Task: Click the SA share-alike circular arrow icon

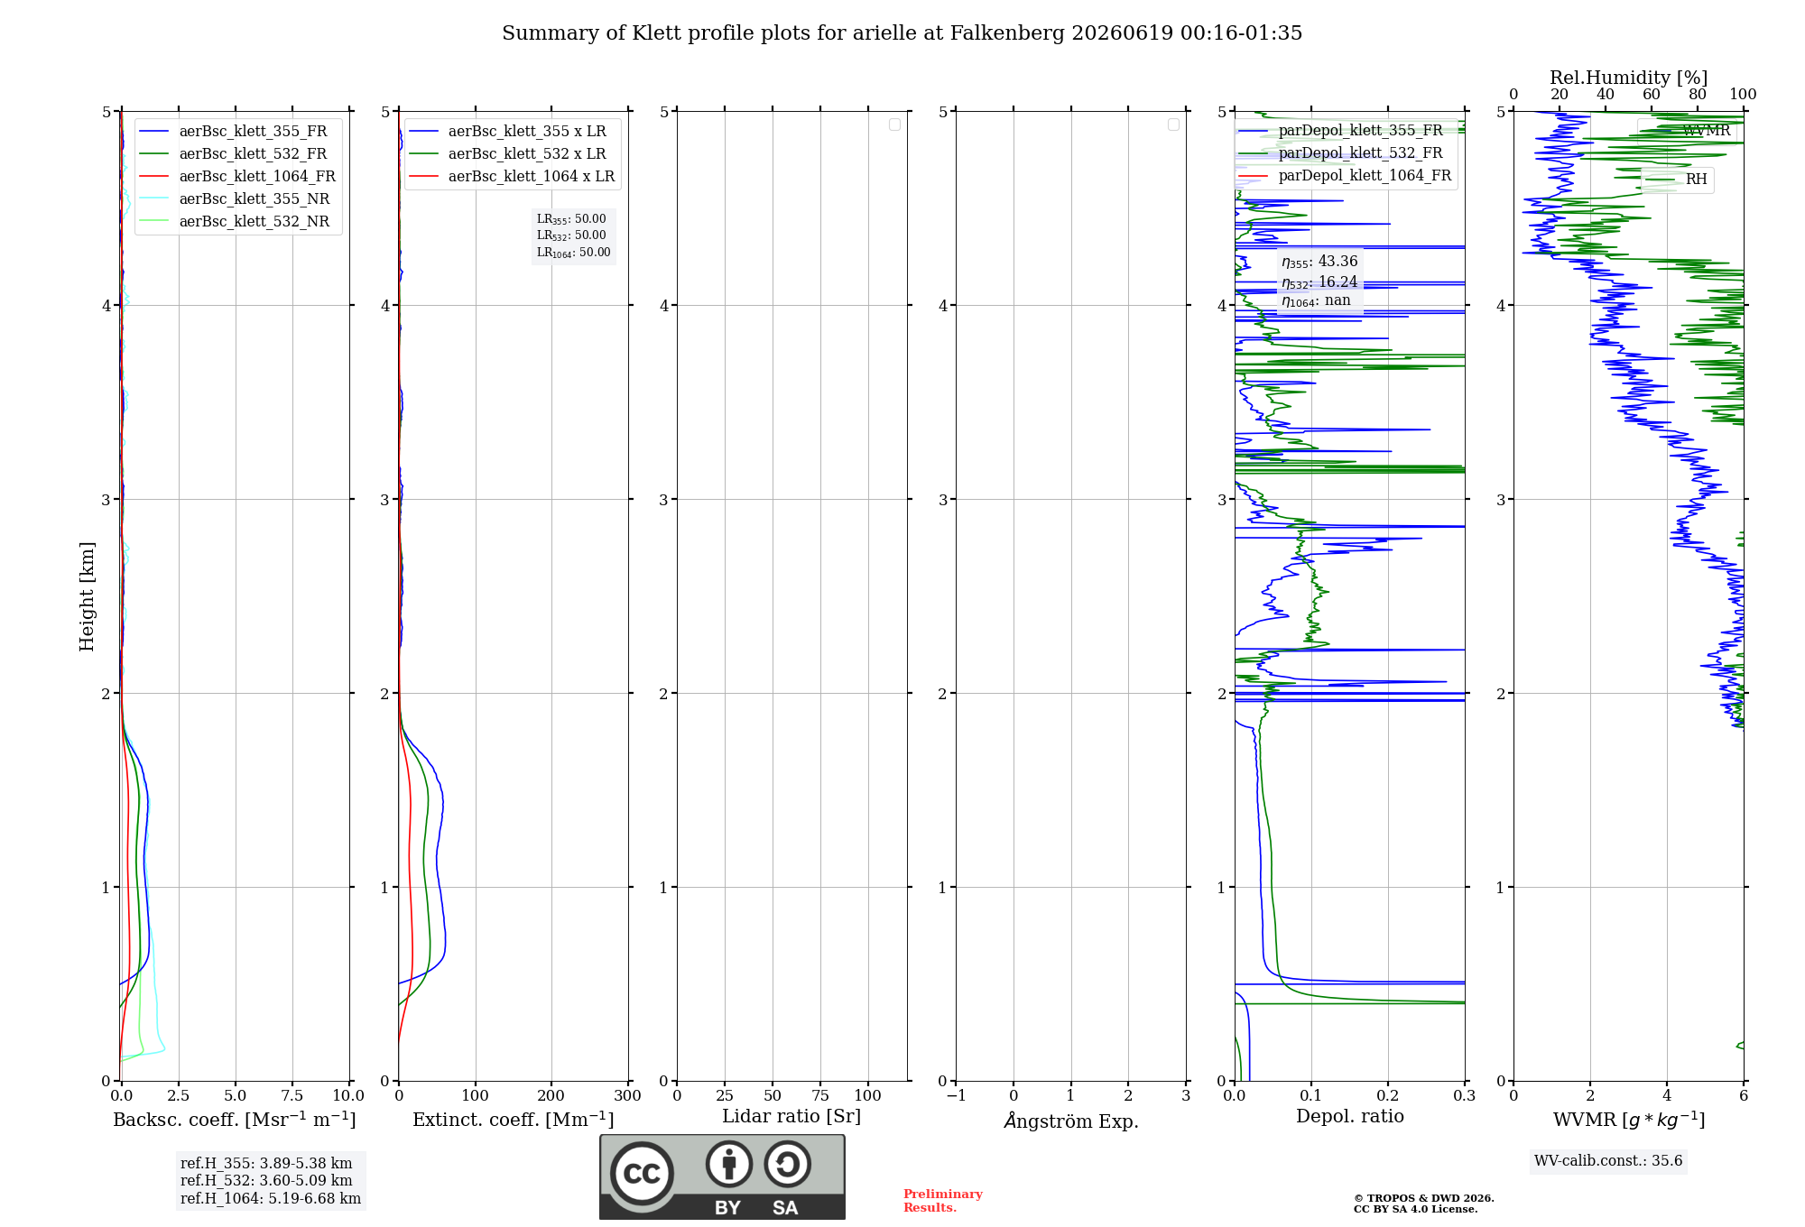Action: (x=788, y=1164)
